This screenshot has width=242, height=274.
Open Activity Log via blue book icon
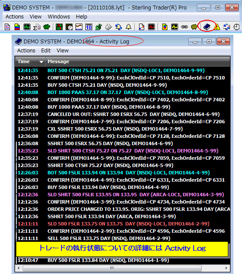click(x=207, y=27)
